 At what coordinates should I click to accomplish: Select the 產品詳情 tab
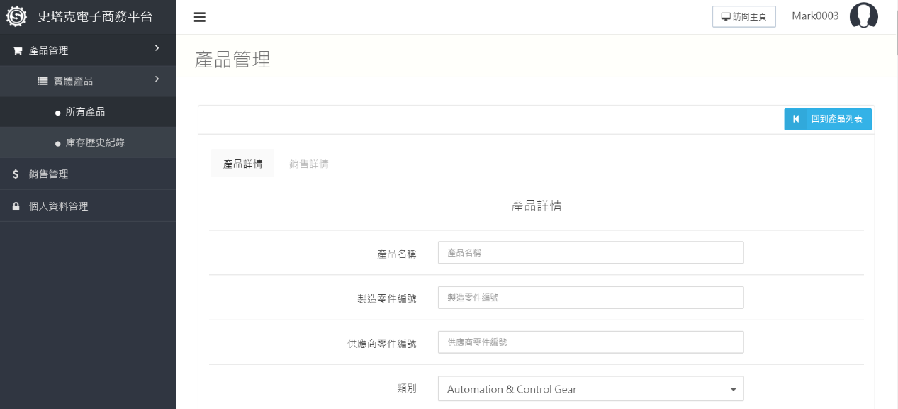(242, 164)
